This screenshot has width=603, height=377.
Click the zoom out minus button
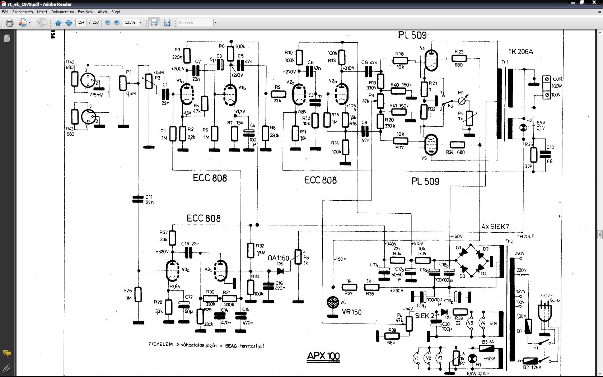tap(108, 22)
